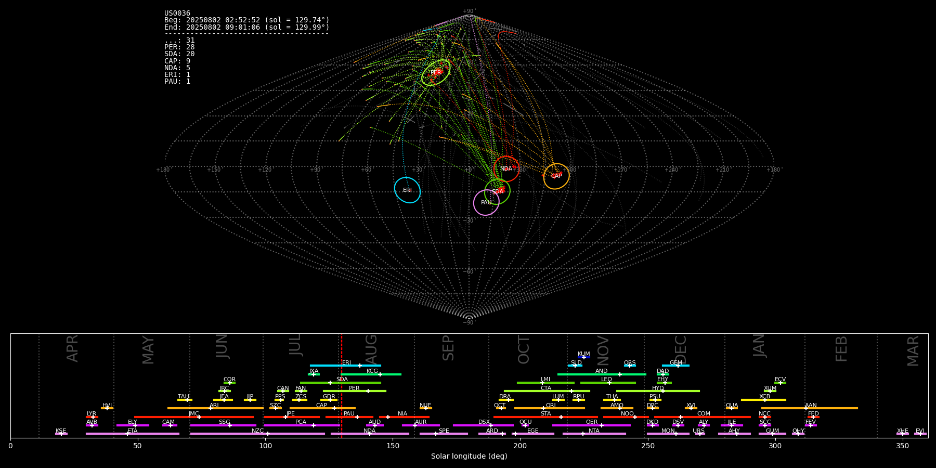Screen dimensions: 936x468
Task: Select the NDA red radiant circle on map
Action: coord(506,169)
